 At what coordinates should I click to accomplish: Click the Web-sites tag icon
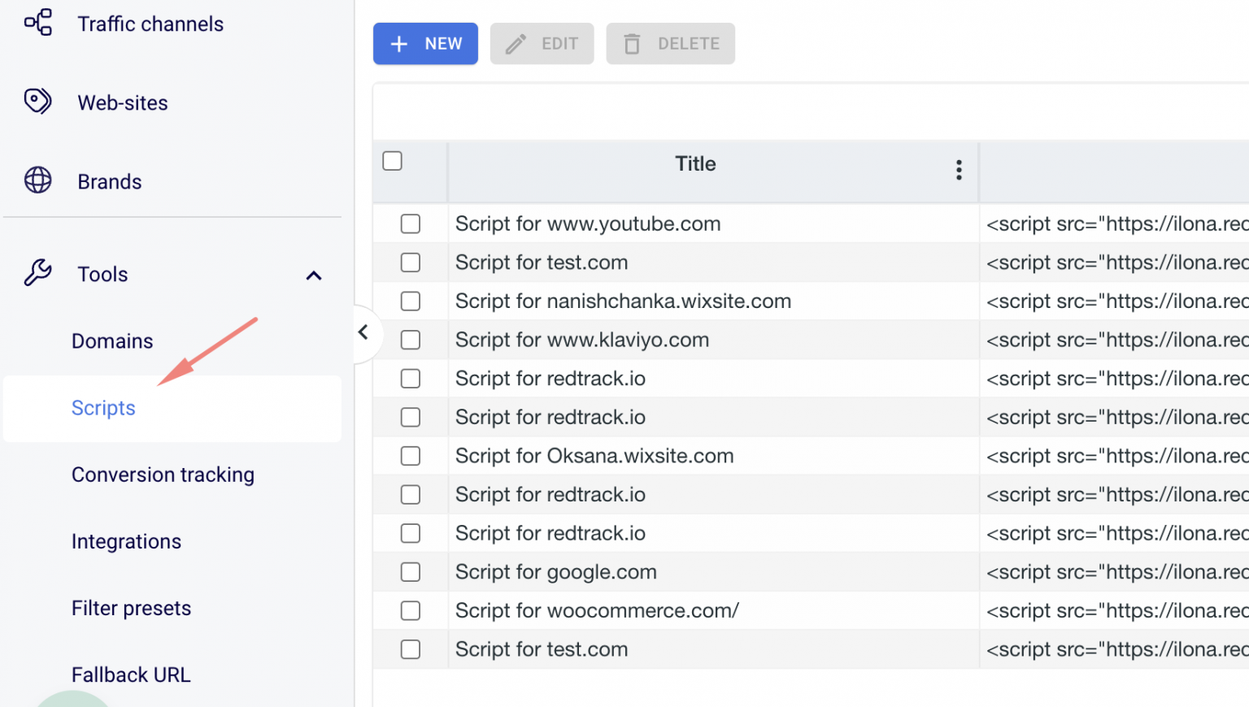[x=37, y=101]
